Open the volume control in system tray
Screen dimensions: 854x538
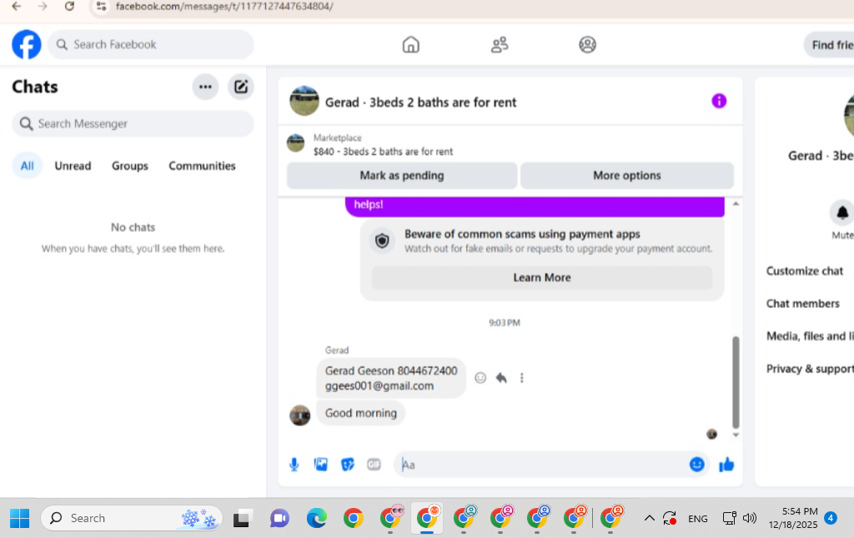[x=750, y=518]
